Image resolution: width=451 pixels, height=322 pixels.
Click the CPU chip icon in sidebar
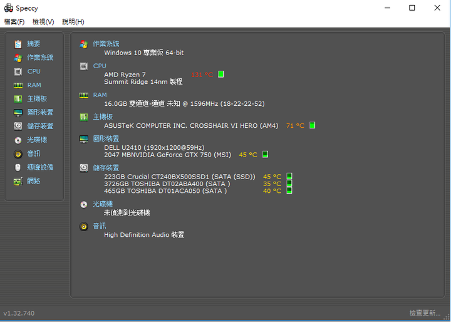point(18,71)
